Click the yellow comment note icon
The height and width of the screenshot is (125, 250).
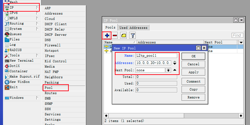pos(124,35)
